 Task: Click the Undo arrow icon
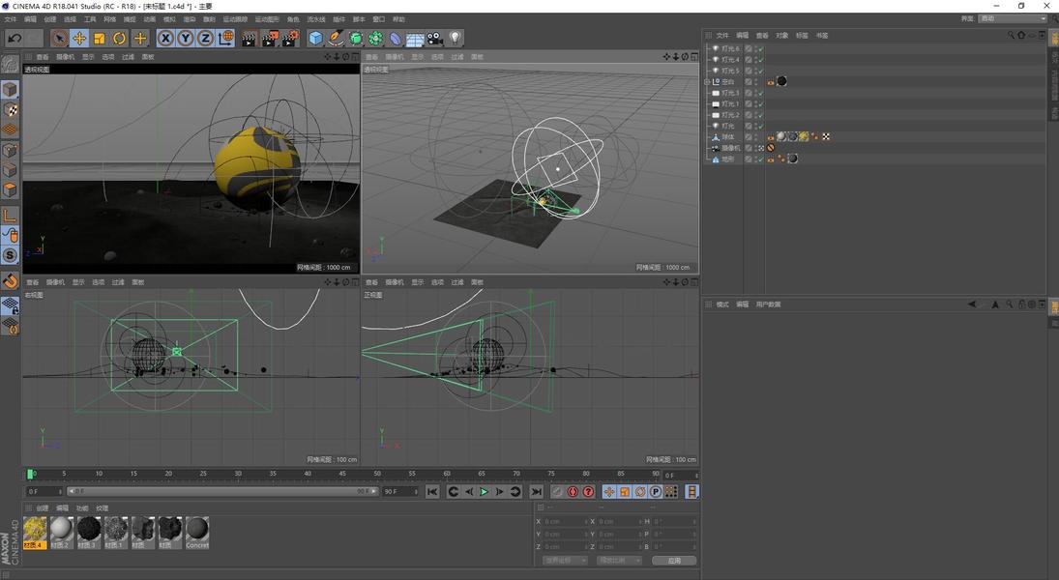15,38
